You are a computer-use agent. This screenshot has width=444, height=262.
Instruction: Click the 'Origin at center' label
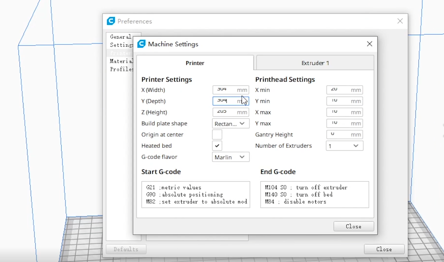pyautogui.click(x=162, y=134)
